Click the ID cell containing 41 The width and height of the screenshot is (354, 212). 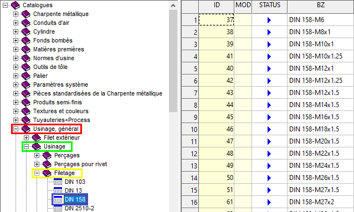216,56
